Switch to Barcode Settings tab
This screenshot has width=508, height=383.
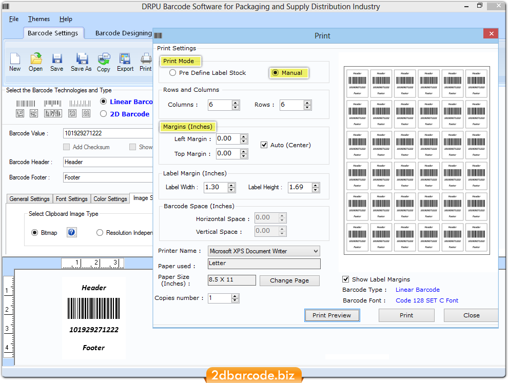(53, 33)
